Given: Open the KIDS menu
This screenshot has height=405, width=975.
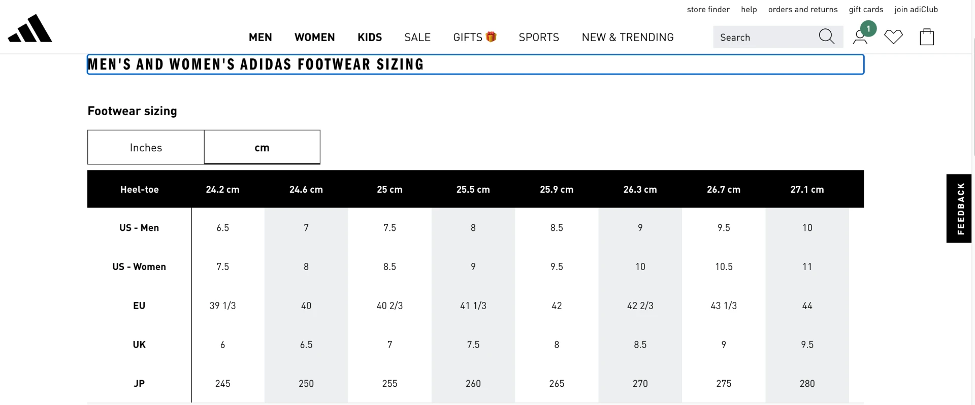Looking at the screenshot, I should coord(370,37).
